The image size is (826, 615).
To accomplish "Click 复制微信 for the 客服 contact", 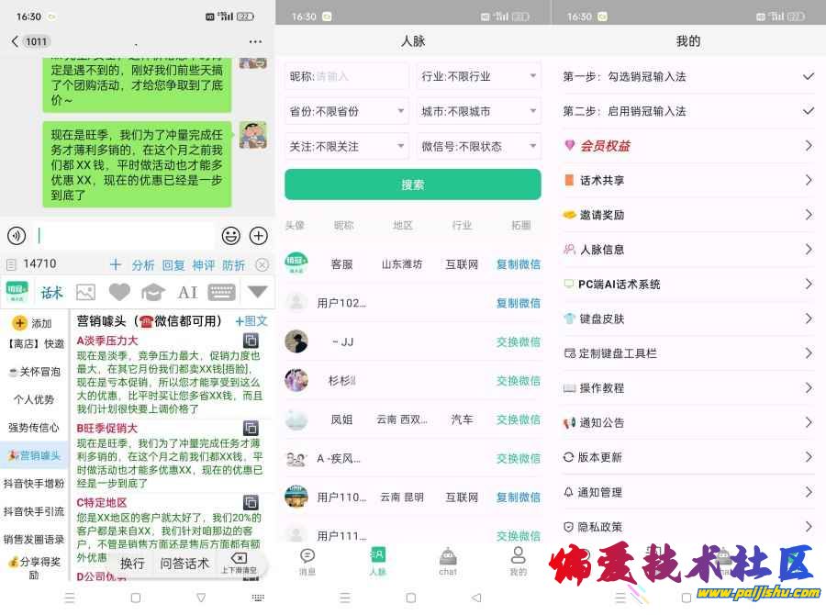I will click(518, 264).
